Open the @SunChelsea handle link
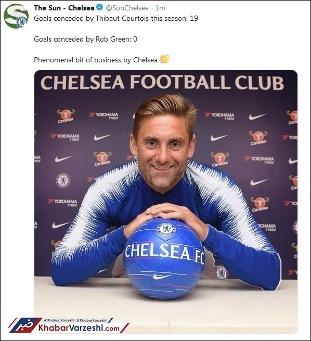Image resolution: width=311 pixels, height=341 pixels. click(127, 8)
